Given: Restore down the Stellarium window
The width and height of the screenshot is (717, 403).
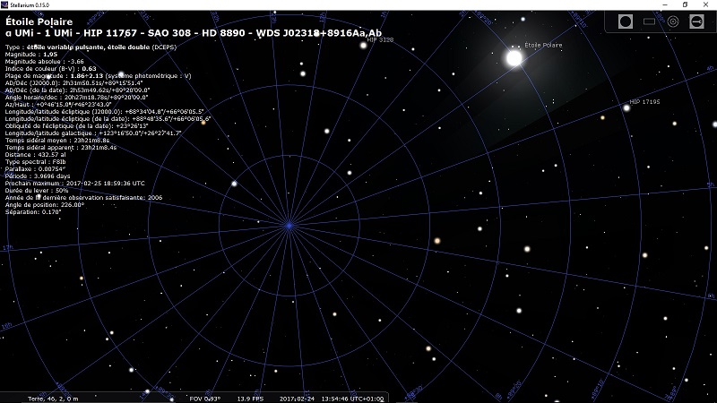Looking at the screenshot, I should [683, 4].
